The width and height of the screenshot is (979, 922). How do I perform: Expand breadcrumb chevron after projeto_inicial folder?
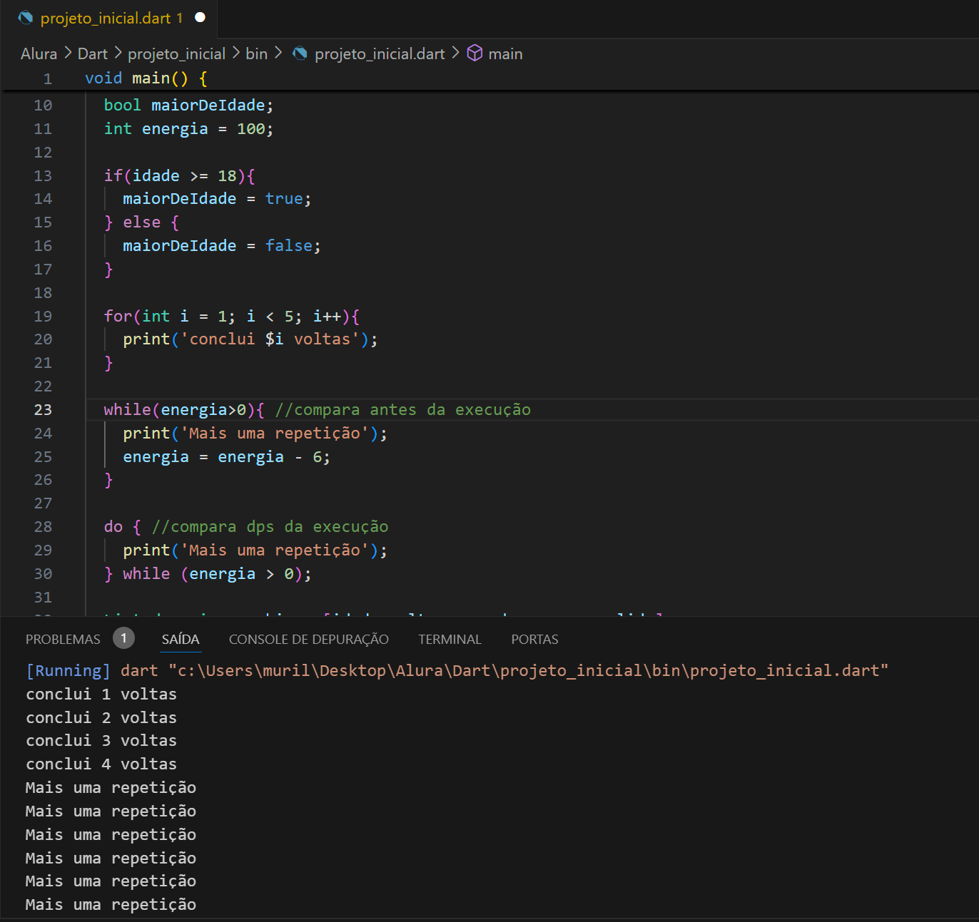pos(236,53)
